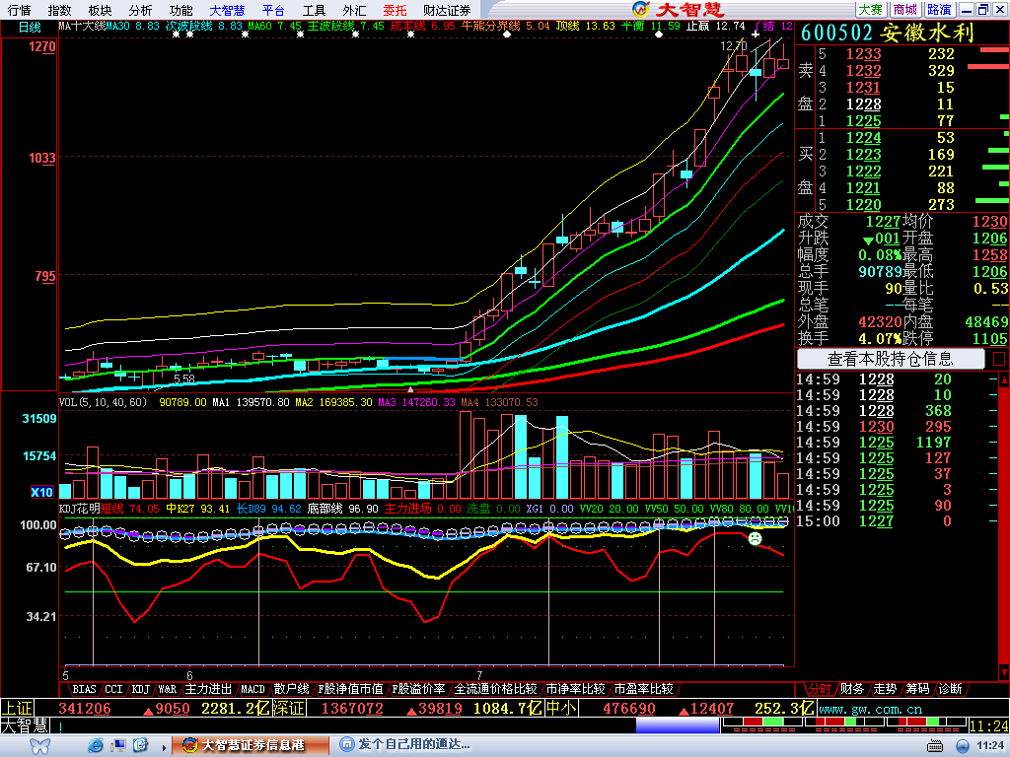Select the F股溢价率 tab
Screen dimensions: 1010x757
pos(418,689)
